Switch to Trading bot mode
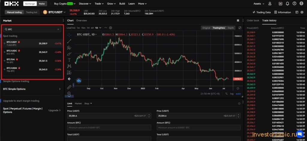Viewport: 307px width, 141px height. click(32, 12)
